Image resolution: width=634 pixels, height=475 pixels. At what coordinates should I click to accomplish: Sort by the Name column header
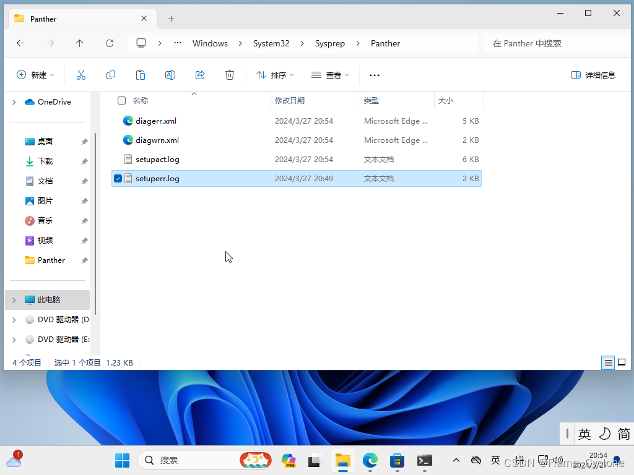141,101
